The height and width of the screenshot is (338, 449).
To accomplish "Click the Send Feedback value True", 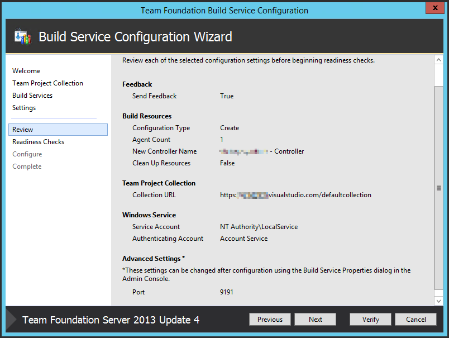I will coord(227,96).
